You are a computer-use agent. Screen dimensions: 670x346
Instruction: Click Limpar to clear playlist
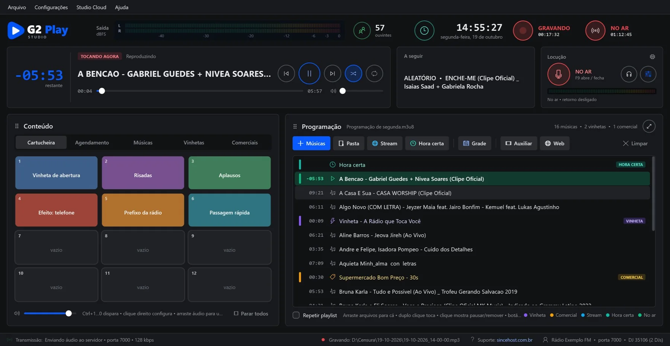point(635,143)
